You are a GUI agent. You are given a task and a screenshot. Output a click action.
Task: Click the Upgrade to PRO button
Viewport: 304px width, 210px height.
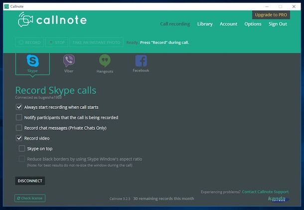(271, 15)
